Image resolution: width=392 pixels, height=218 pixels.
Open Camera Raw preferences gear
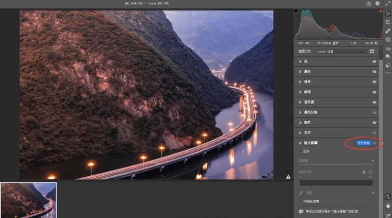click(x=377, y=3)
